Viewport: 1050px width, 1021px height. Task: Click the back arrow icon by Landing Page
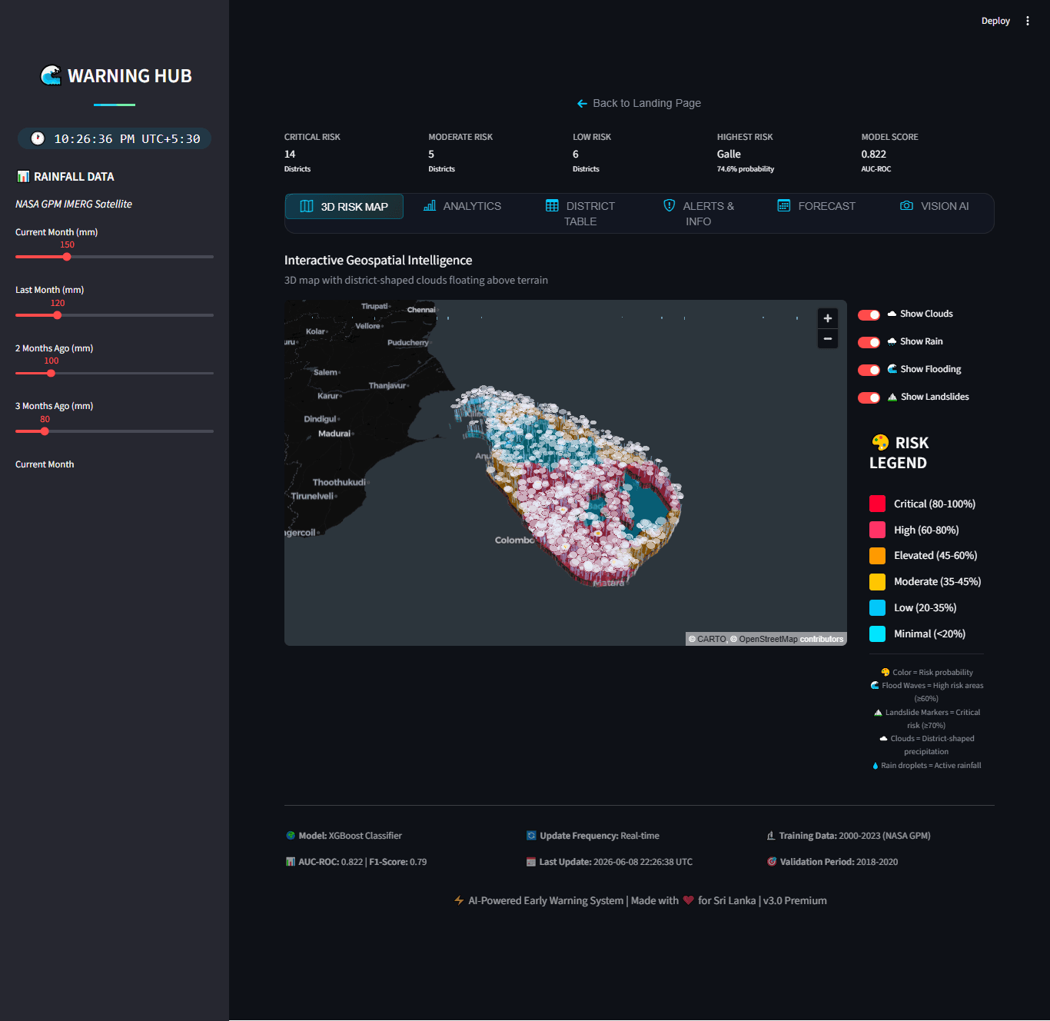coord(582,103)
